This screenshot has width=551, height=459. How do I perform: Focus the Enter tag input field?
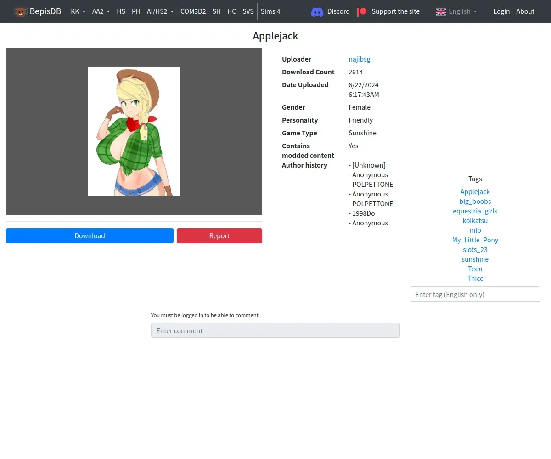pyautogui.click(x=475, y=294)
